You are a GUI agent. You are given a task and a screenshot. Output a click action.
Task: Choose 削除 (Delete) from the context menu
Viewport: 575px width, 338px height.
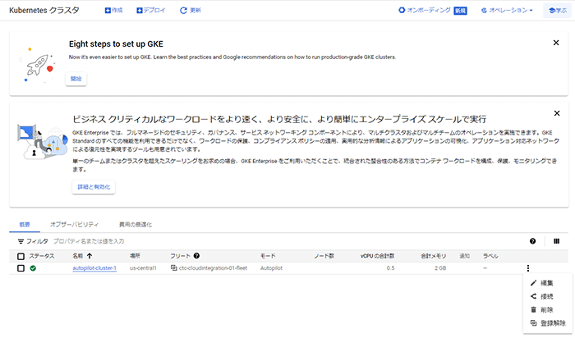(x=548, y=310)
